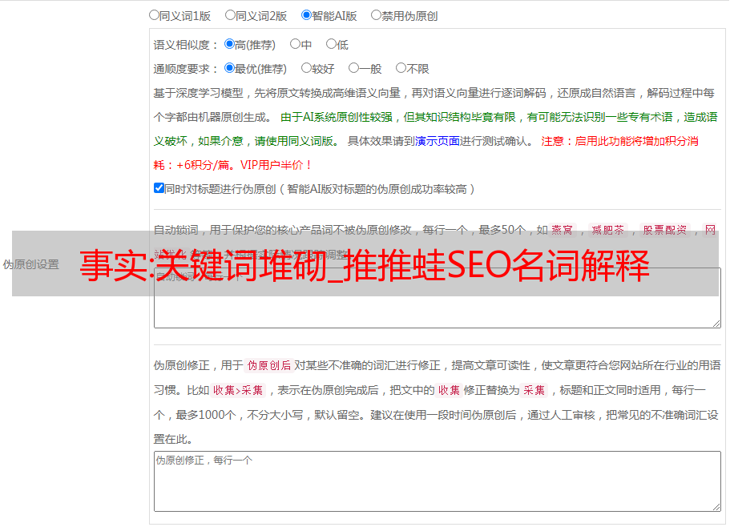Choose the 智能AI版 radio option
The height and width of the screenshot is (527, 730).
pos(306,15)
